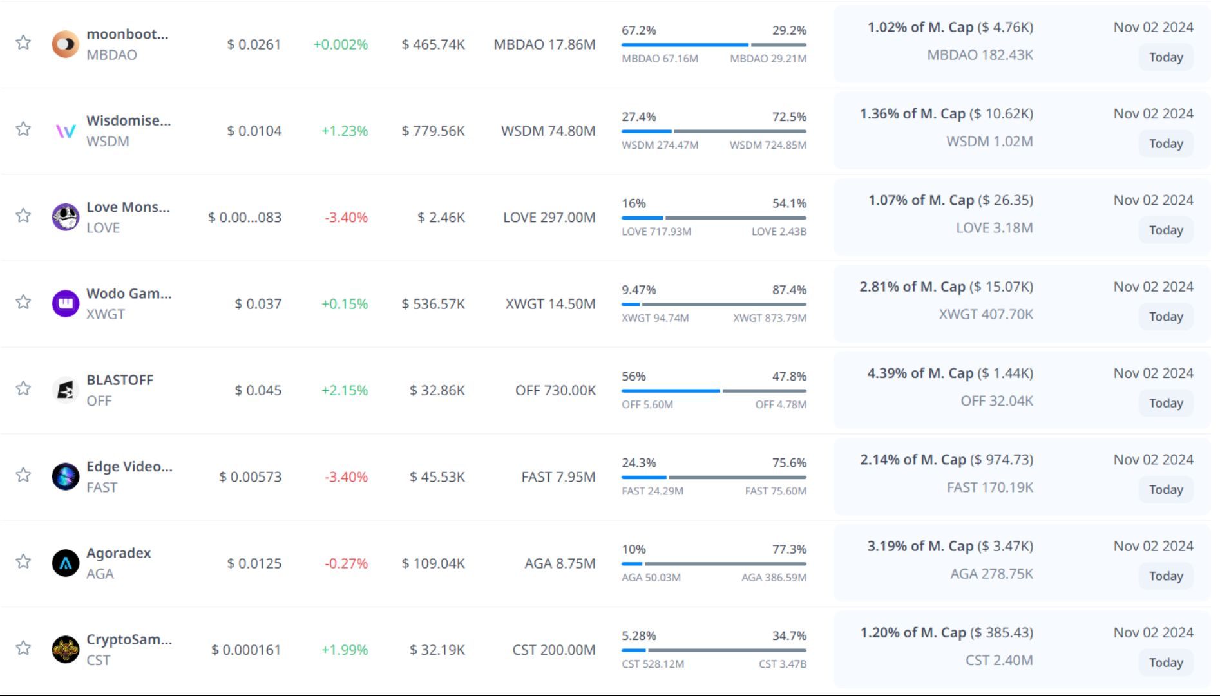This screenshot has height=696, width=1220.
Task: Add BLASTOFF to favorites with star
Action: pyautogui.click(x=24, y=388)
